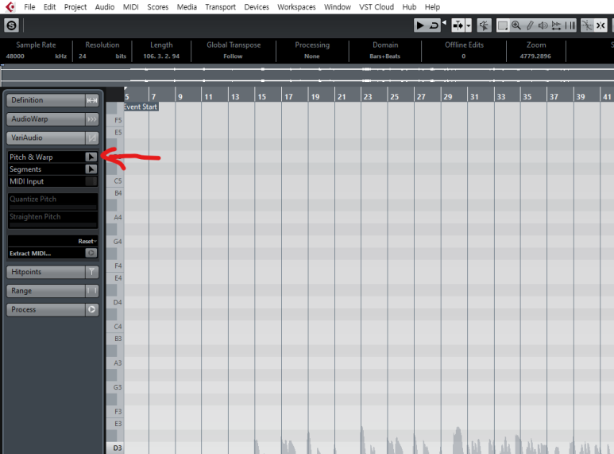The width and height of the screenshot is (614, 454).
Task: Select the Scrub tool
Action: point(557,25)
